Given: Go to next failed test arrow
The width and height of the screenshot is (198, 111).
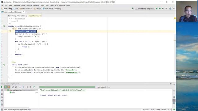Looking at the screenshot, I should point(30,87).
